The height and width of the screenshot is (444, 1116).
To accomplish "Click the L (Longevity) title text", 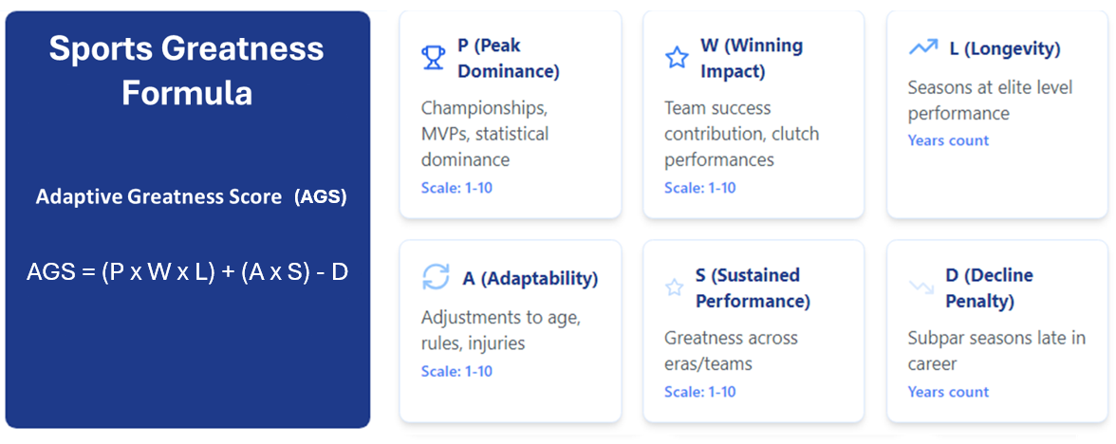I will [1005, 48].
